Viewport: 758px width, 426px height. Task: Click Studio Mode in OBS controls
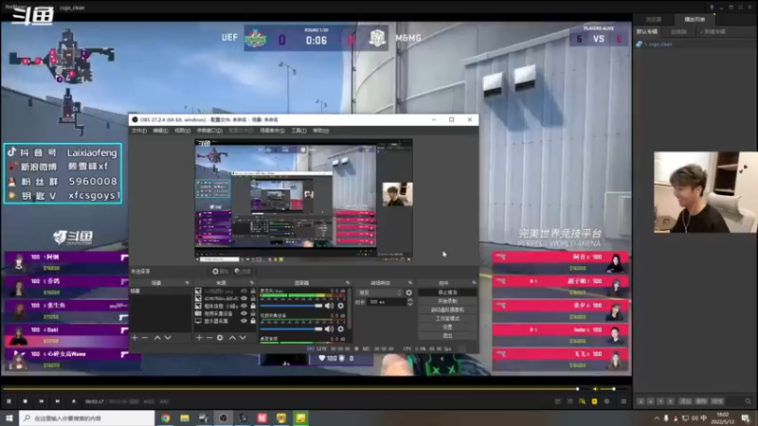coord(447,318)
